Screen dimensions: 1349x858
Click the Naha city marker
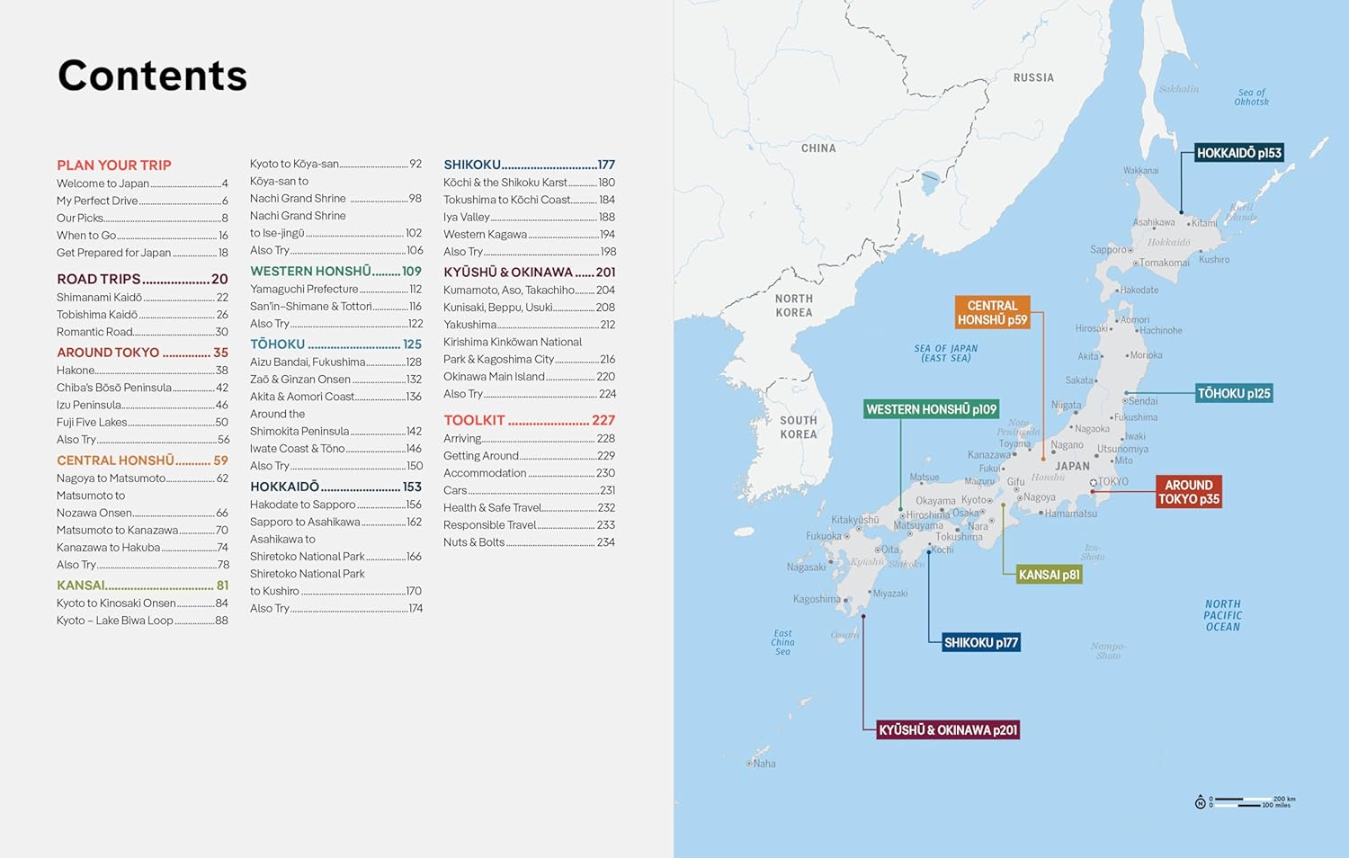[749, 764]
